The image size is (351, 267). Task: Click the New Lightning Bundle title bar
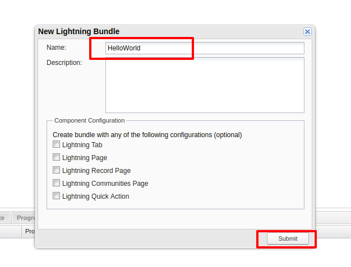pos(168,32)
